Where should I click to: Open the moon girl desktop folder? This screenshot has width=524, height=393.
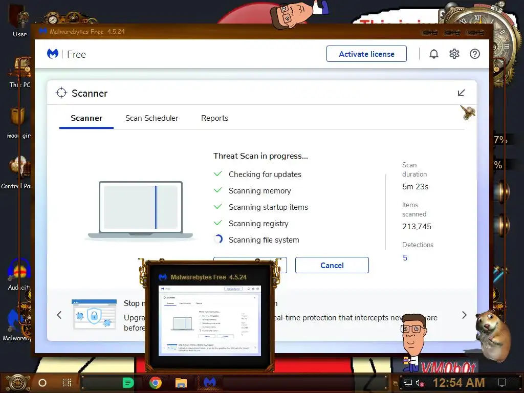coord(19,123)
